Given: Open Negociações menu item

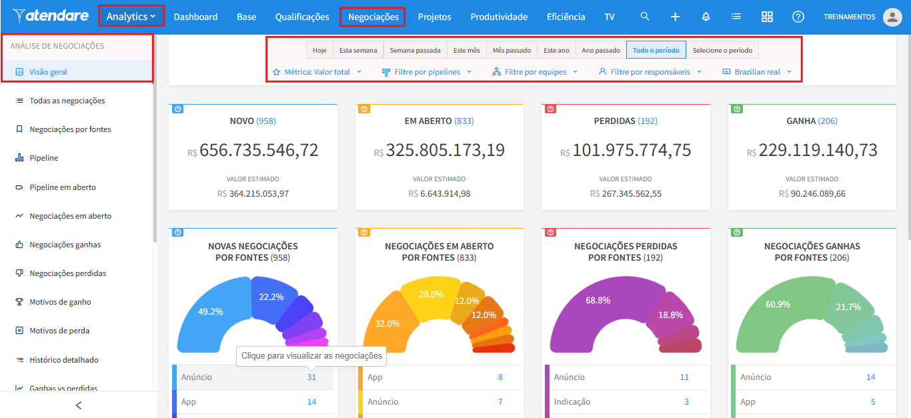Looking at the screenshot, I should (x=373, y=17).
